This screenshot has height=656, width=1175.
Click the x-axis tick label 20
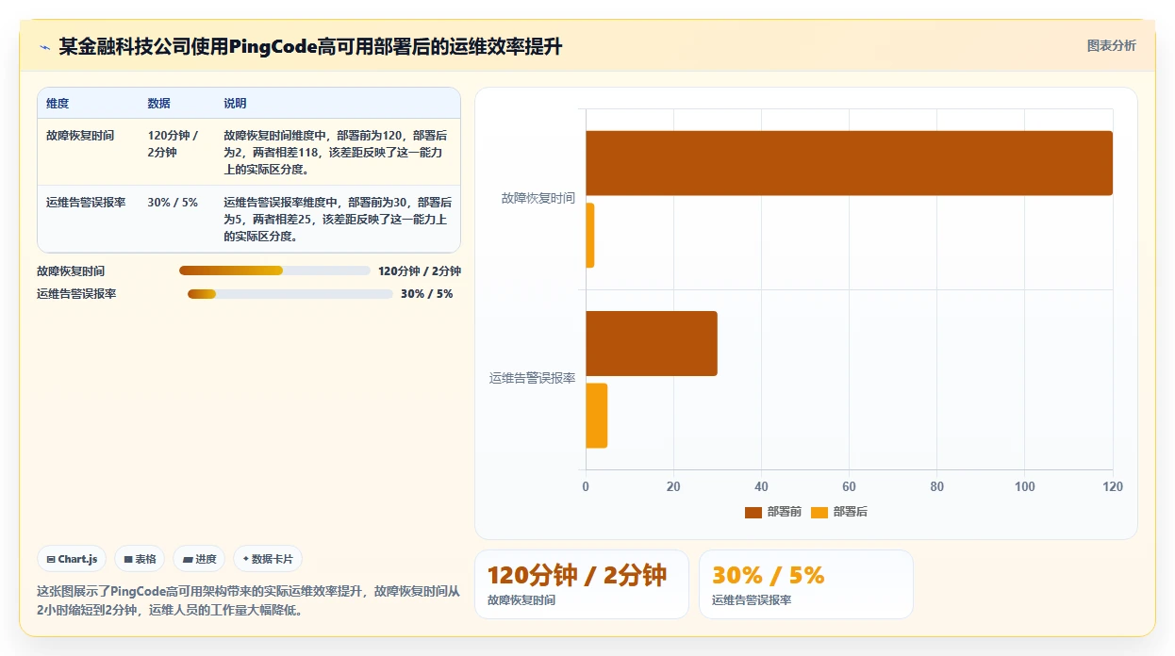pyautogui.click(x=673, y=487)
